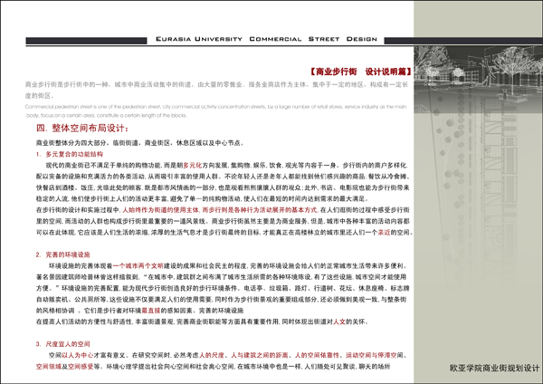
Task: Click the red phrase "人的空间依靠性"
Action: [317, 355]
